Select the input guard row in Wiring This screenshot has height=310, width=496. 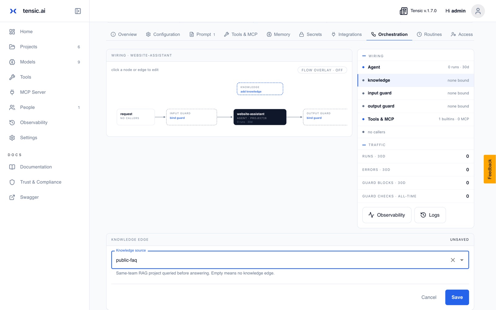click(416, 93)
